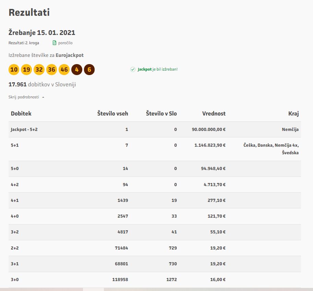Select the 4+0 prize row label
313x291 pixels.
15,216
